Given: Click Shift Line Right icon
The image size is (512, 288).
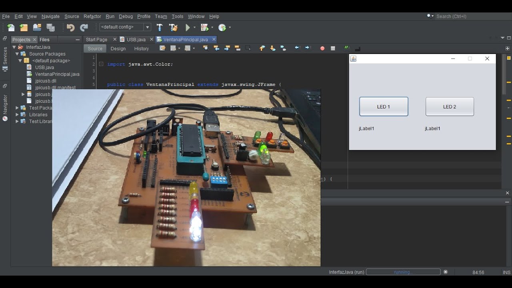Looking at the screenshot, I should [308, 48].
